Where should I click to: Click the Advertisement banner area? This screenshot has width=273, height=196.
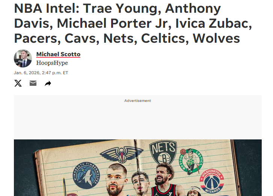(x=138, y=117)
